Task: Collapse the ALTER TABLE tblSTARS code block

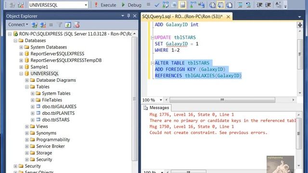Action: click(x=153, y=63)
